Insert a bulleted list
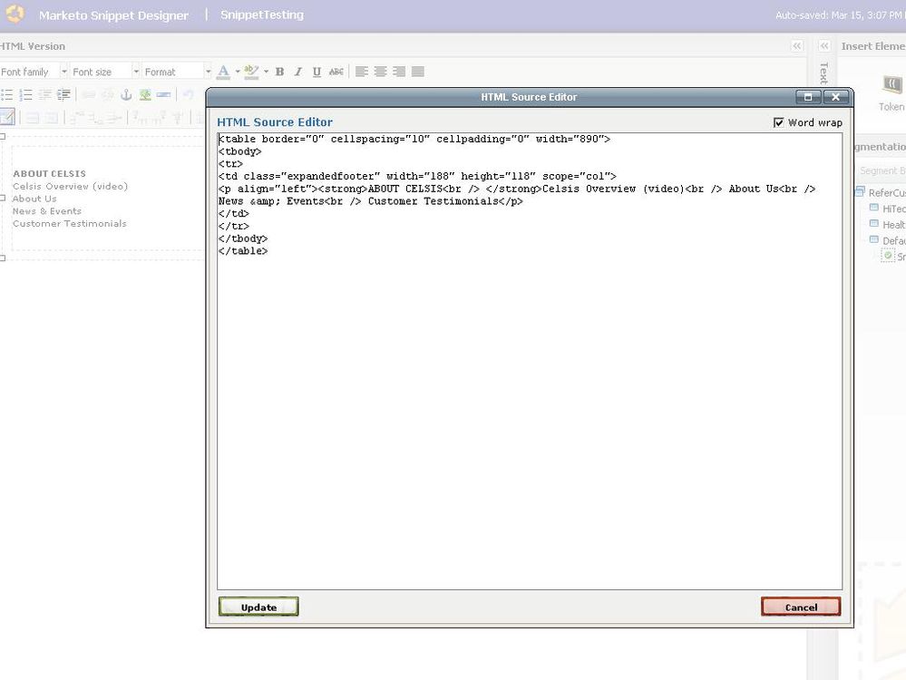The height and width of the screenshot is (680, 906). coord(7,94)
